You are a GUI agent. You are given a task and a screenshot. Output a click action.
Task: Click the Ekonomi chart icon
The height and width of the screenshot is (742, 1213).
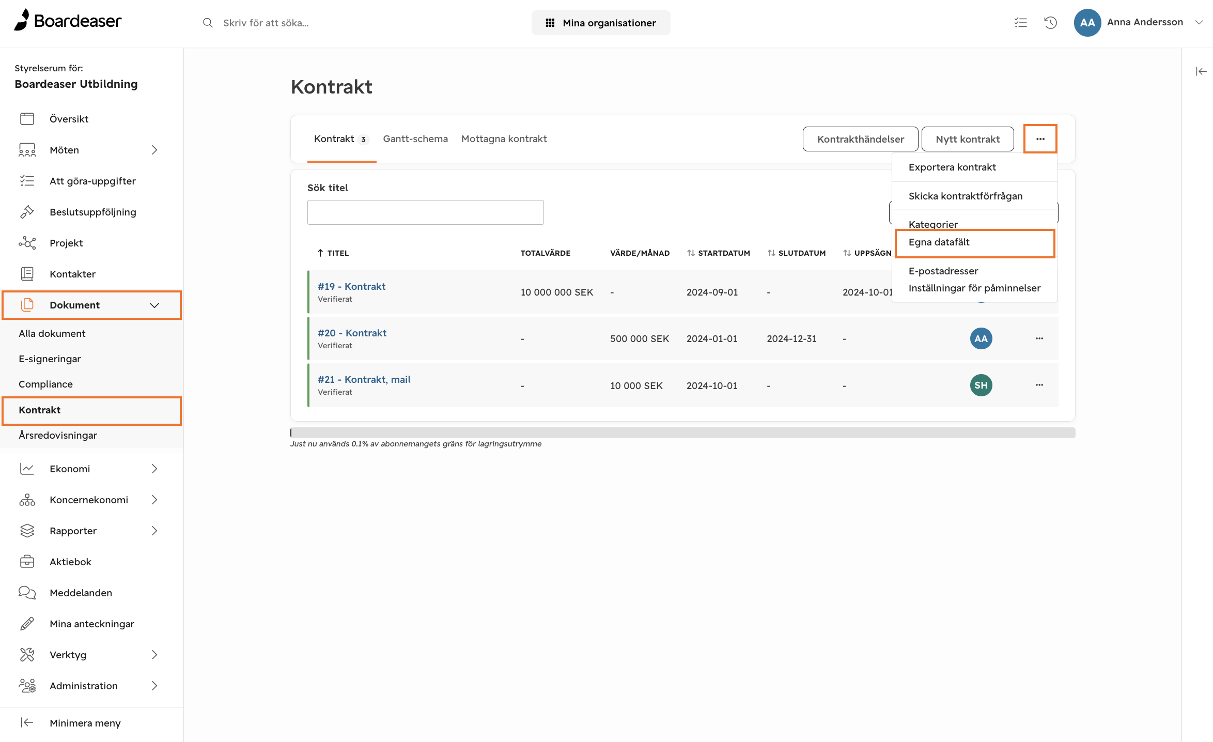pyautogui.click(x=27, y=469)
